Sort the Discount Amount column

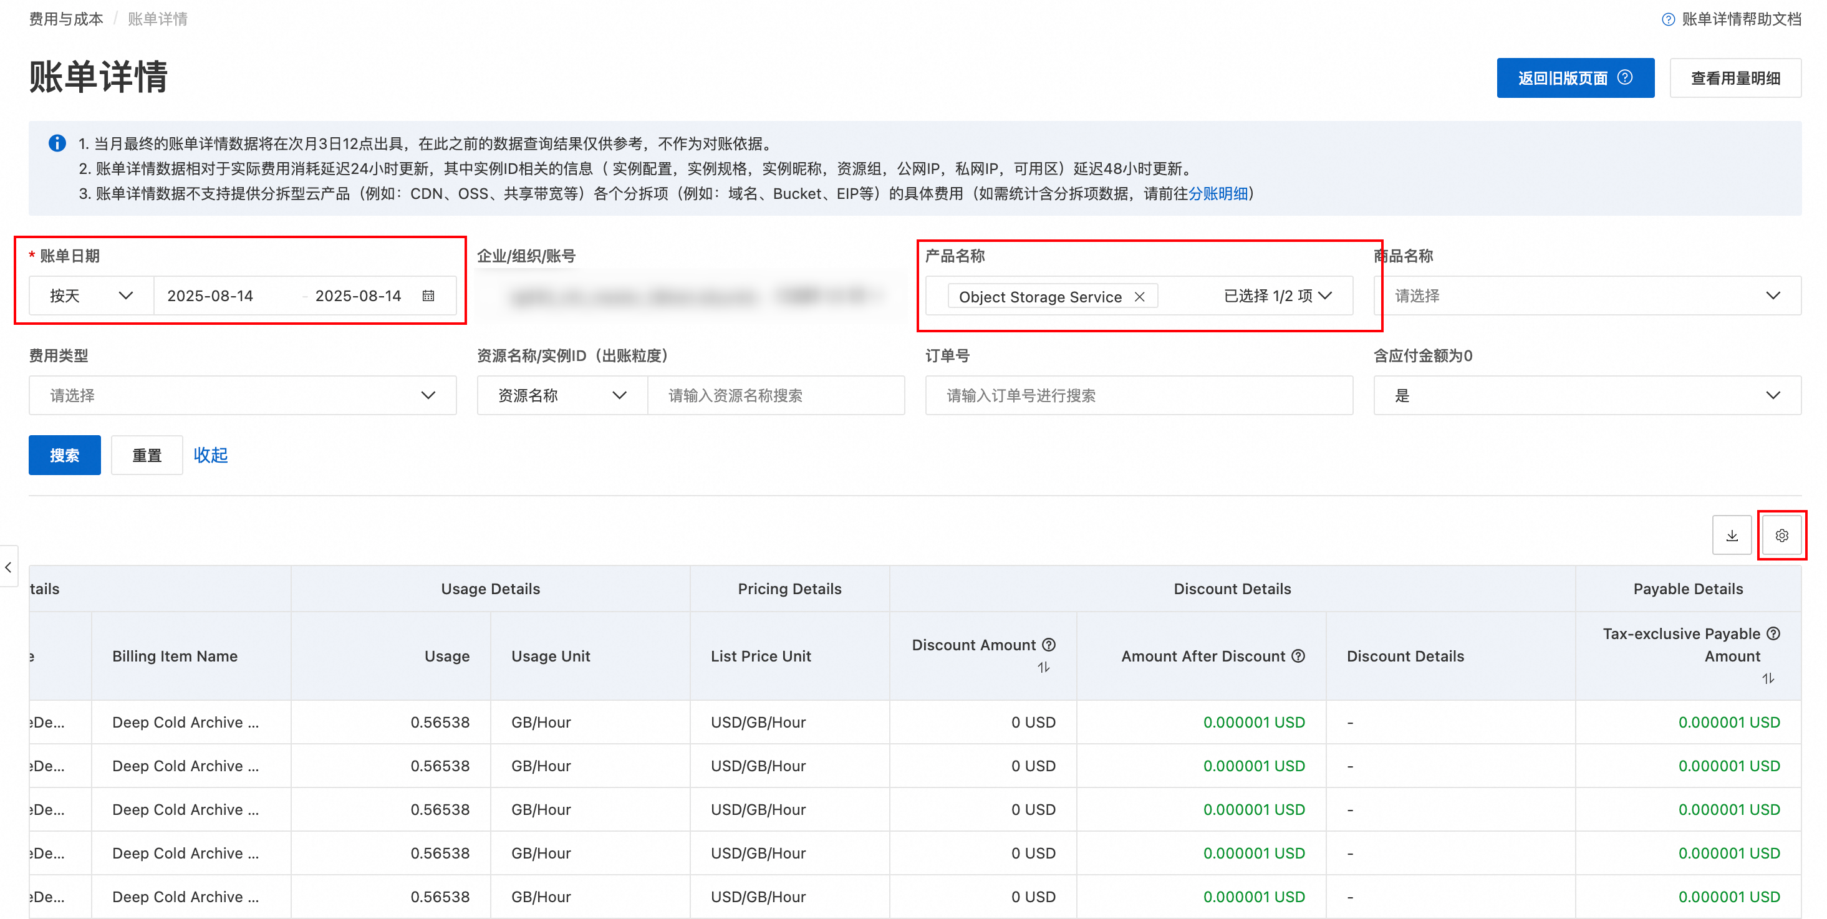coord(1043,667)
